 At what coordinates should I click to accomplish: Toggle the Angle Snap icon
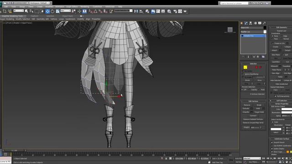point(95,11)
